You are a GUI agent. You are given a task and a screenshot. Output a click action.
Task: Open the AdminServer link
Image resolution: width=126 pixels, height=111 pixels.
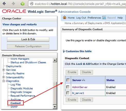(x=80, y=87)
